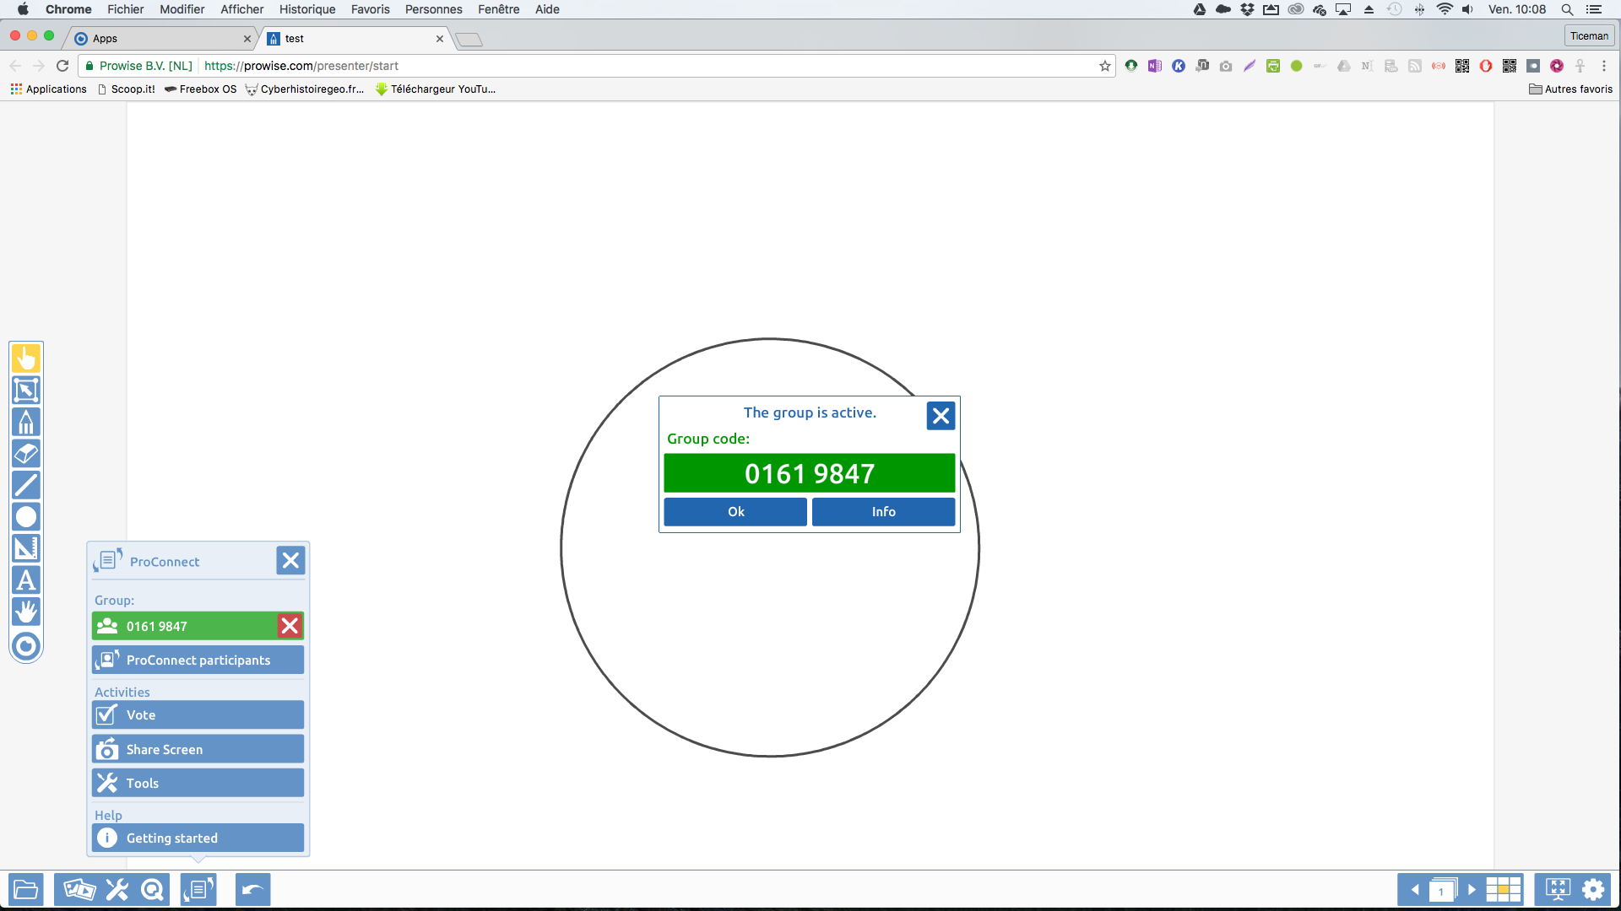Select the object selection tool

click(x=26, y=391)
